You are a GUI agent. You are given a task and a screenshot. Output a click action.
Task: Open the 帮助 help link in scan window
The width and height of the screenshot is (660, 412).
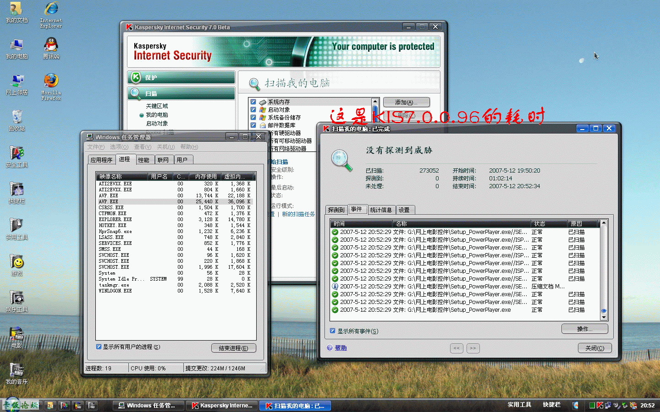tap(341, 348)
